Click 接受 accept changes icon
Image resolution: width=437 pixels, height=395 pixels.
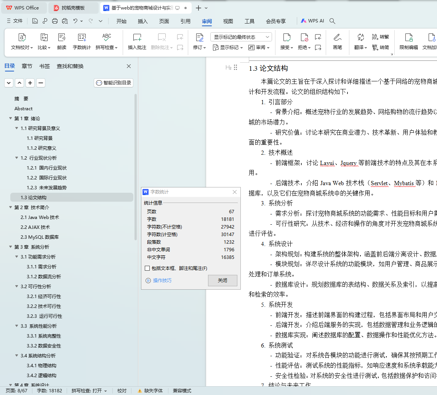[287, 41]
